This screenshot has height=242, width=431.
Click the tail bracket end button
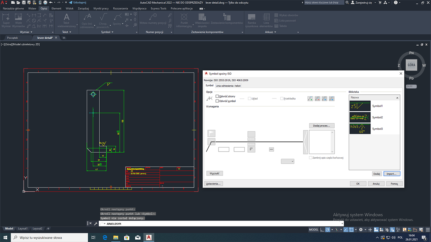pyautogui.click(x=305, y=142)
